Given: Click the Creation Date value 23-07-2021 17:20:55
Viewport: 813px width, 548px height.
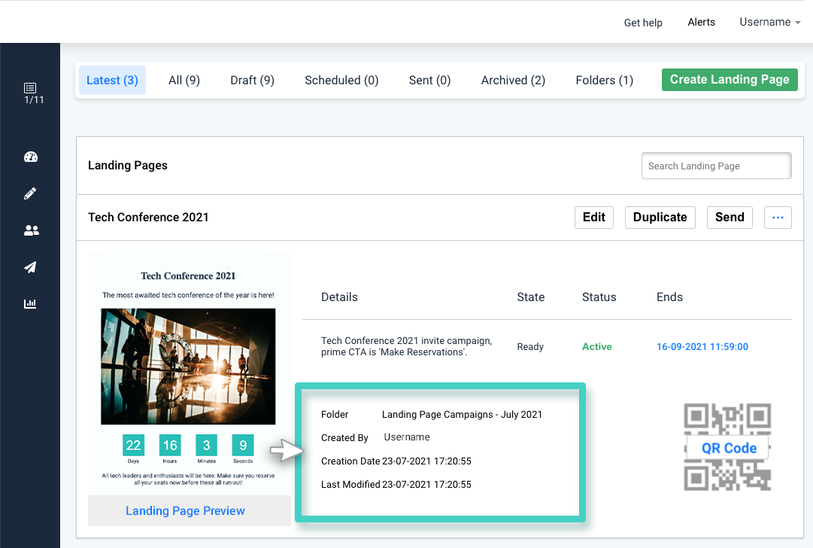Looking at the screenshot, I should [x=426, y=461].
